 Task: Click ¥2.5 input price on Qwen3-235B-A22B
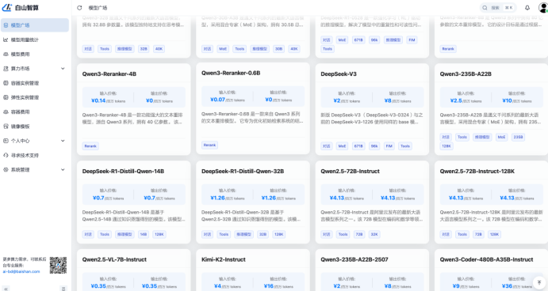(x=456, y=100)
